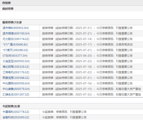Open the 中晟高科(002778.SZ) stock link
The image size is (143, 120).
pyautogui.click(x=16, y=112)
